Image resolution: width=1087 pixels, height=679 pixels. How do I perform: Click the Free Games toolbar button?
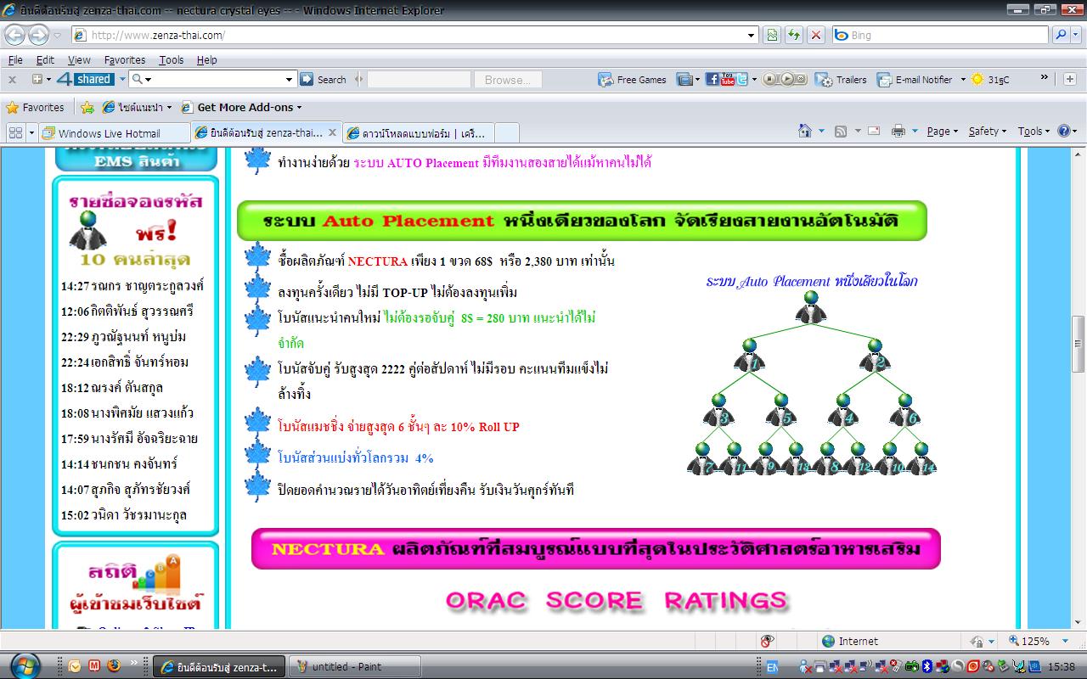point(633,79)
